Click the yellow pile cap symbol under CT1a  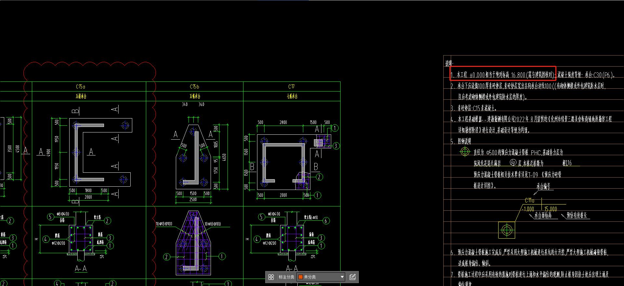point(506,230)
